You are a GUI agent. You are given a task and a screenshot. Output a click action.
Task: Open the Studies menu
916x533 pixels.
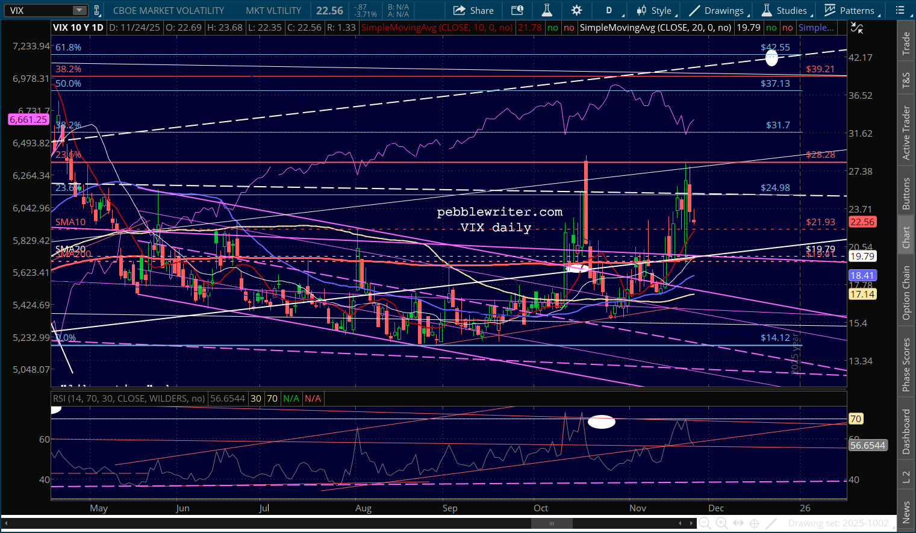click(785, 10)
